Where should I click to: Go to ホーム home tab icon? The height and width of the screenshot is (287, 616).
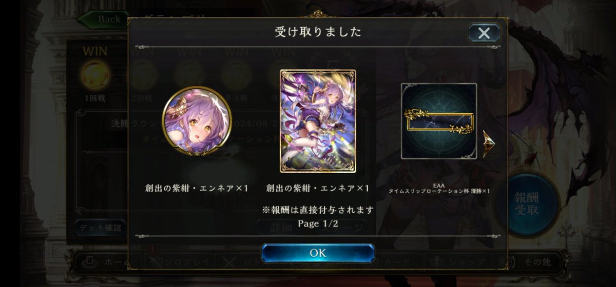86,262
